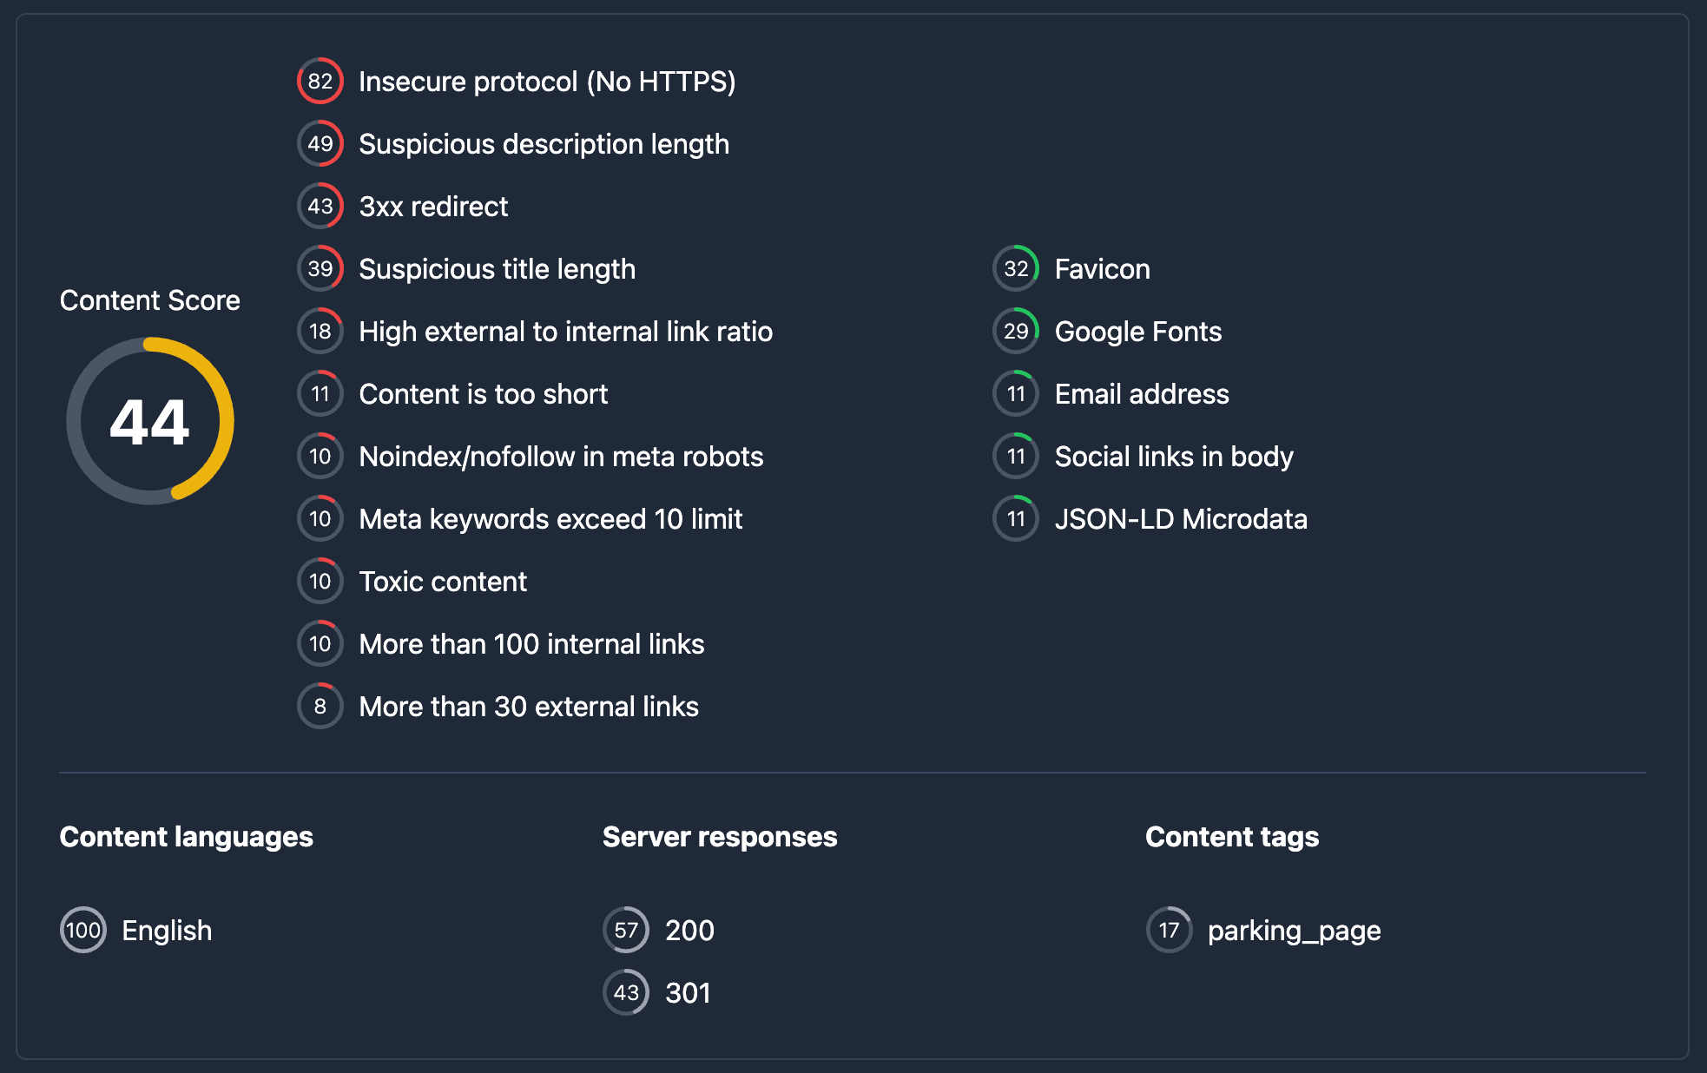Open the parking_page tag badge
Screen dimensions: 1707x1073
(1170, 930)
